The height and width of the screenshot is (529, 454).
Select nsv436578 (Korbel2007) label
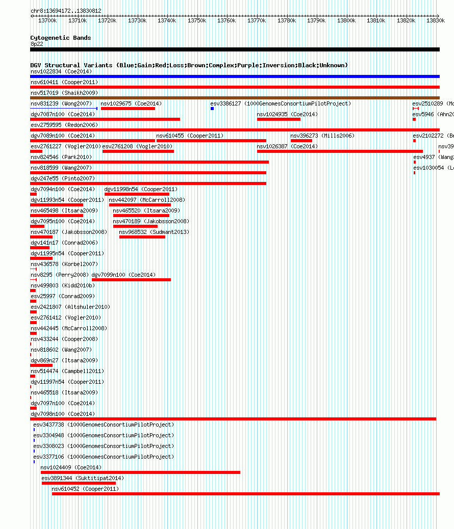tap(64, 264)
